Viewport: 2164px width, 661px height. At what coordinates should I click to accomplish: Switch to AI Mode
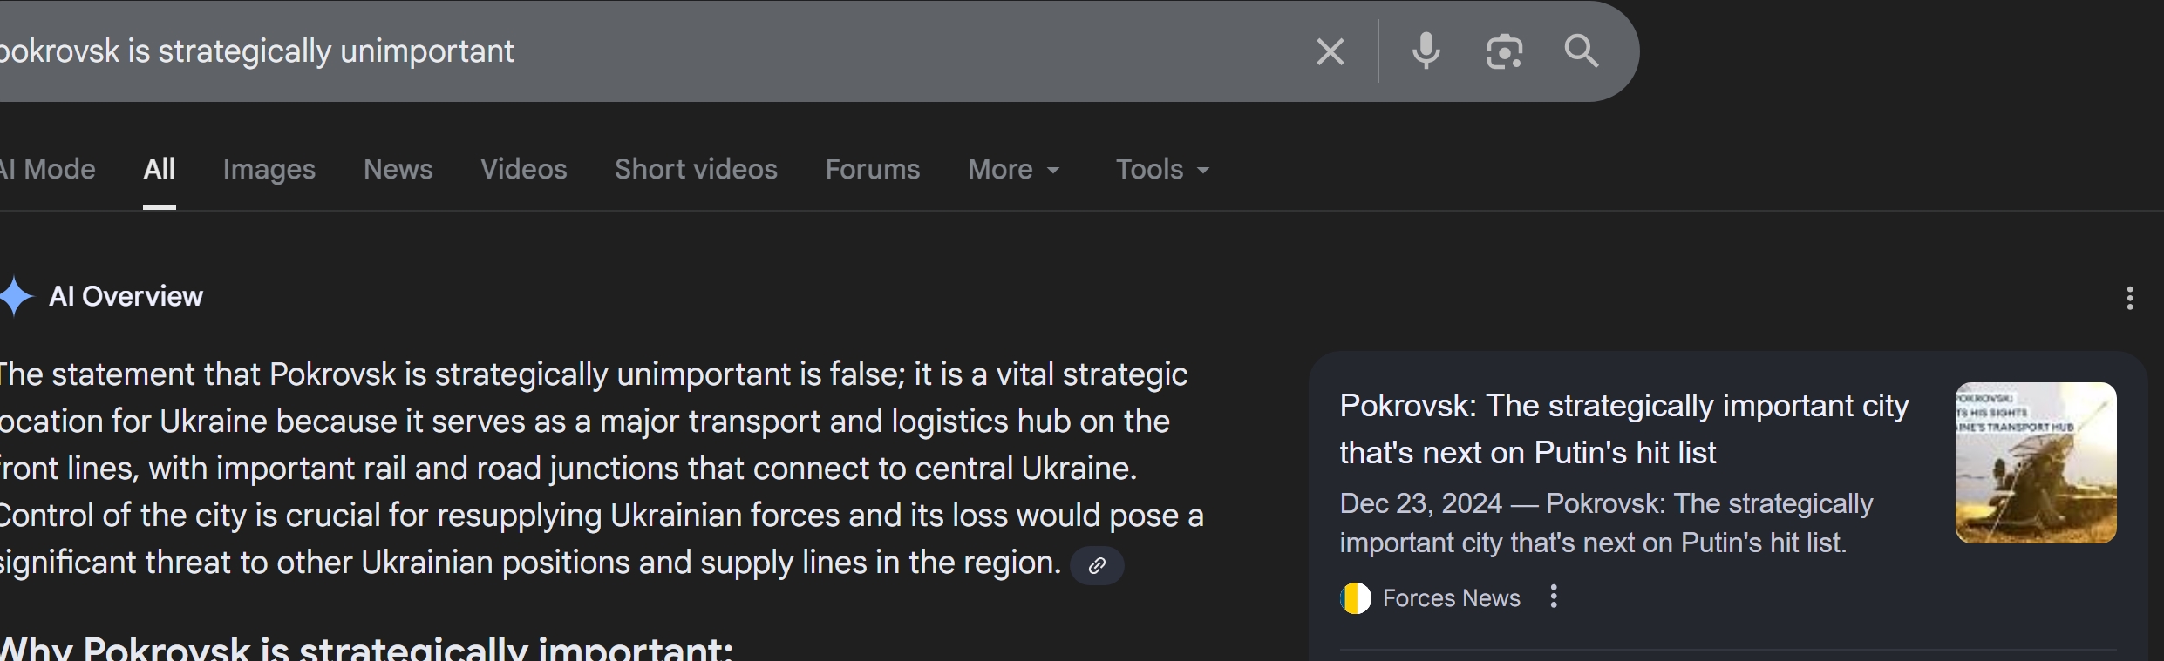(x=47, y=169)
